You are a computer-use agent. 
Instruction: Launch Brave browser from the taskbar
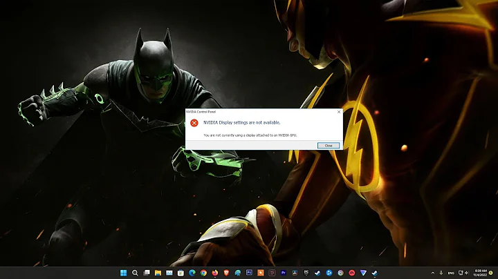226,273
